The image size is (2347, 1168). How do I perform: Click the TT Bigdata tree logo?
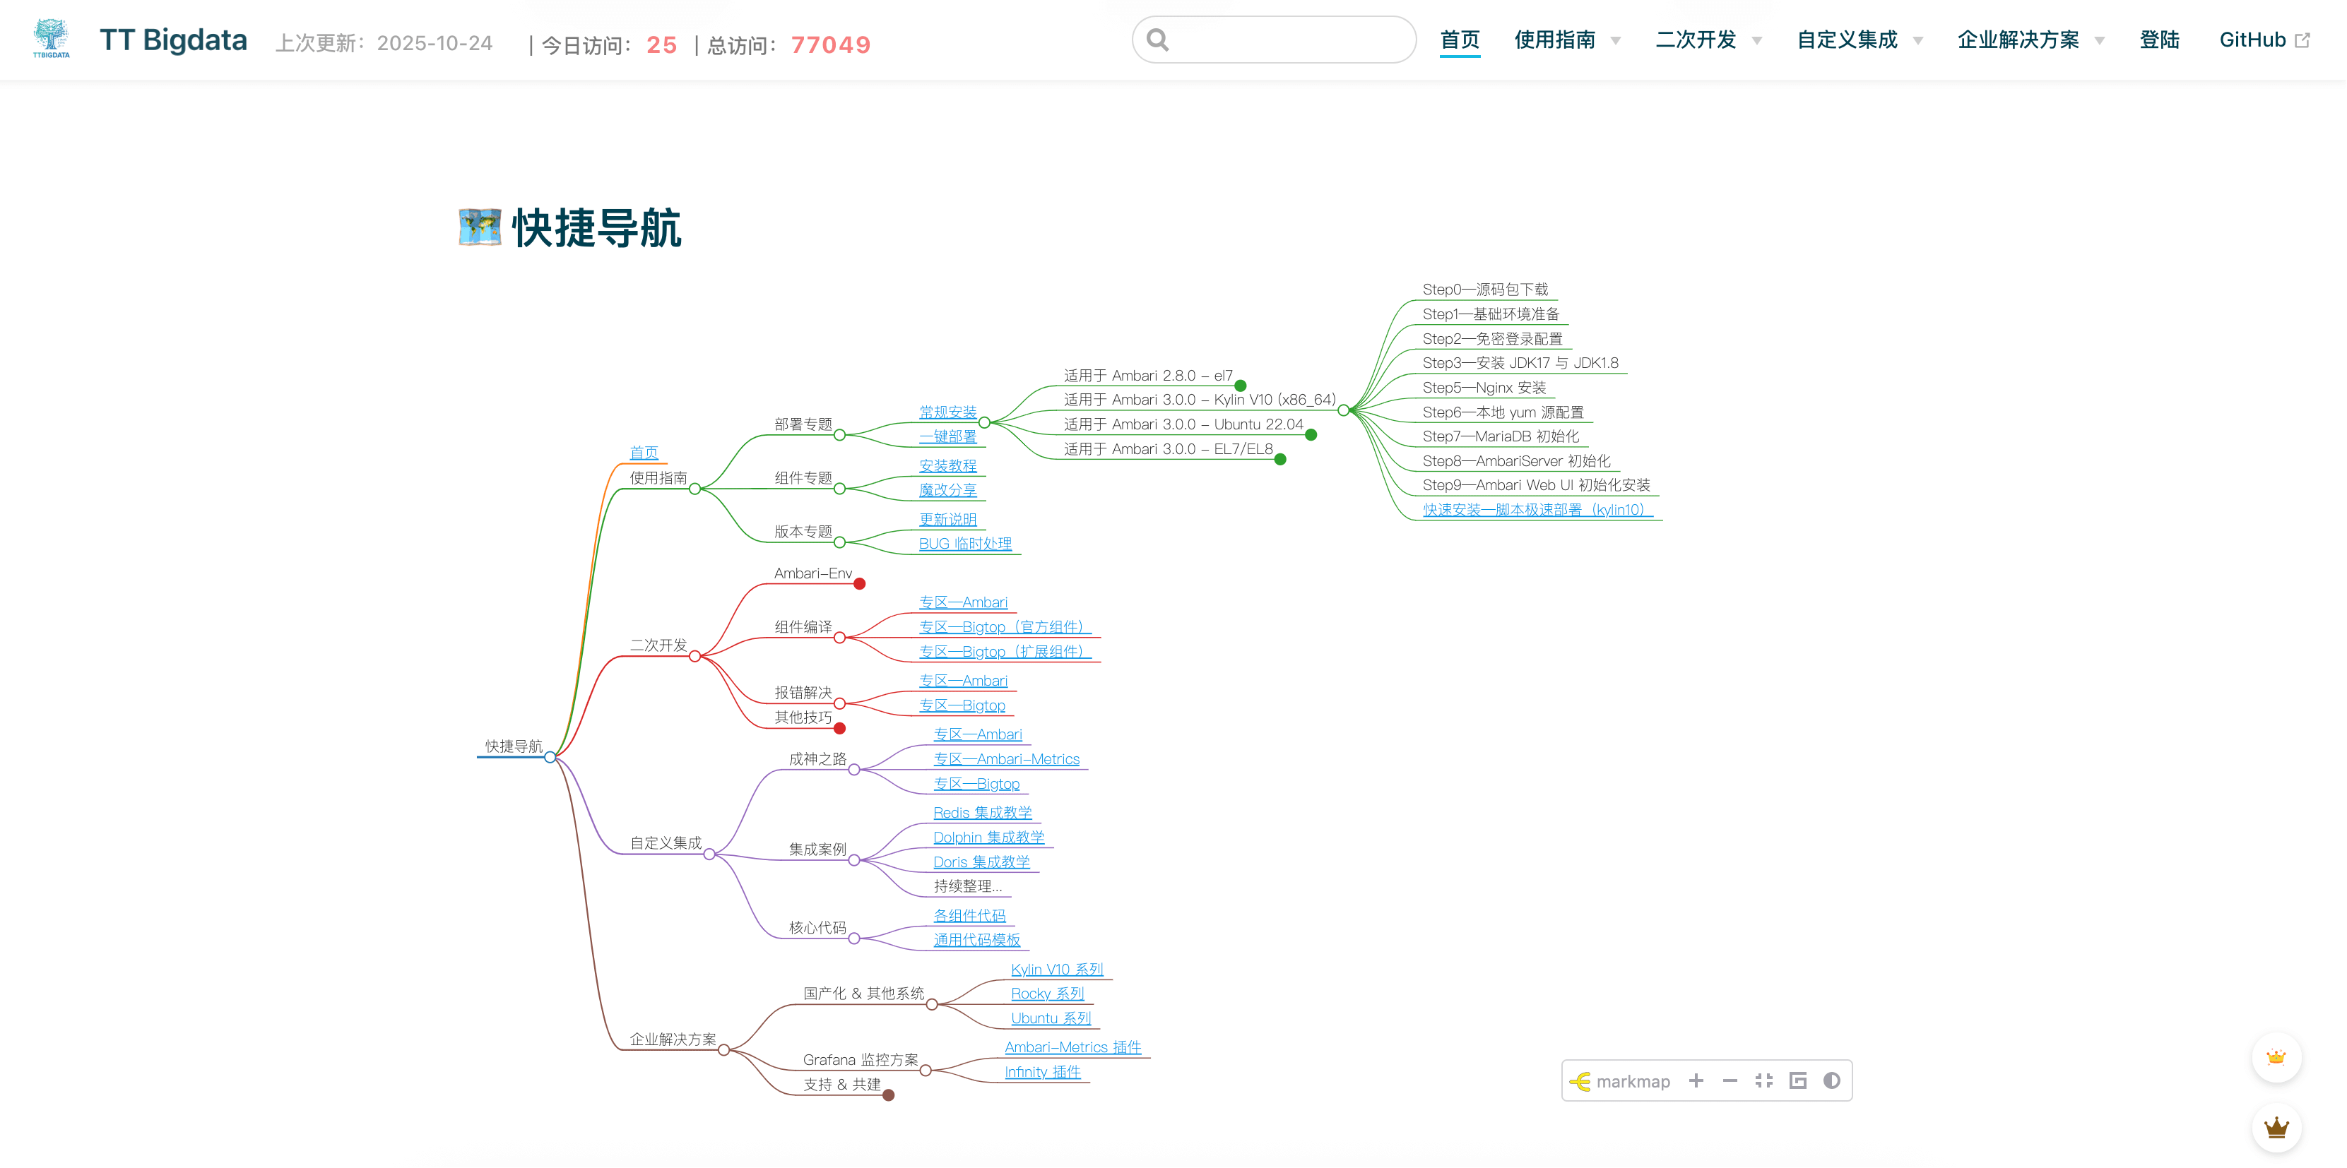click(51, 38)
